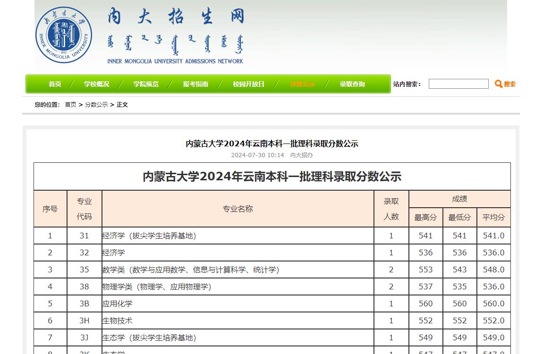Screen dimensions: 543x354
Task: Click the major code cell 38
Action: click(85, 287)
